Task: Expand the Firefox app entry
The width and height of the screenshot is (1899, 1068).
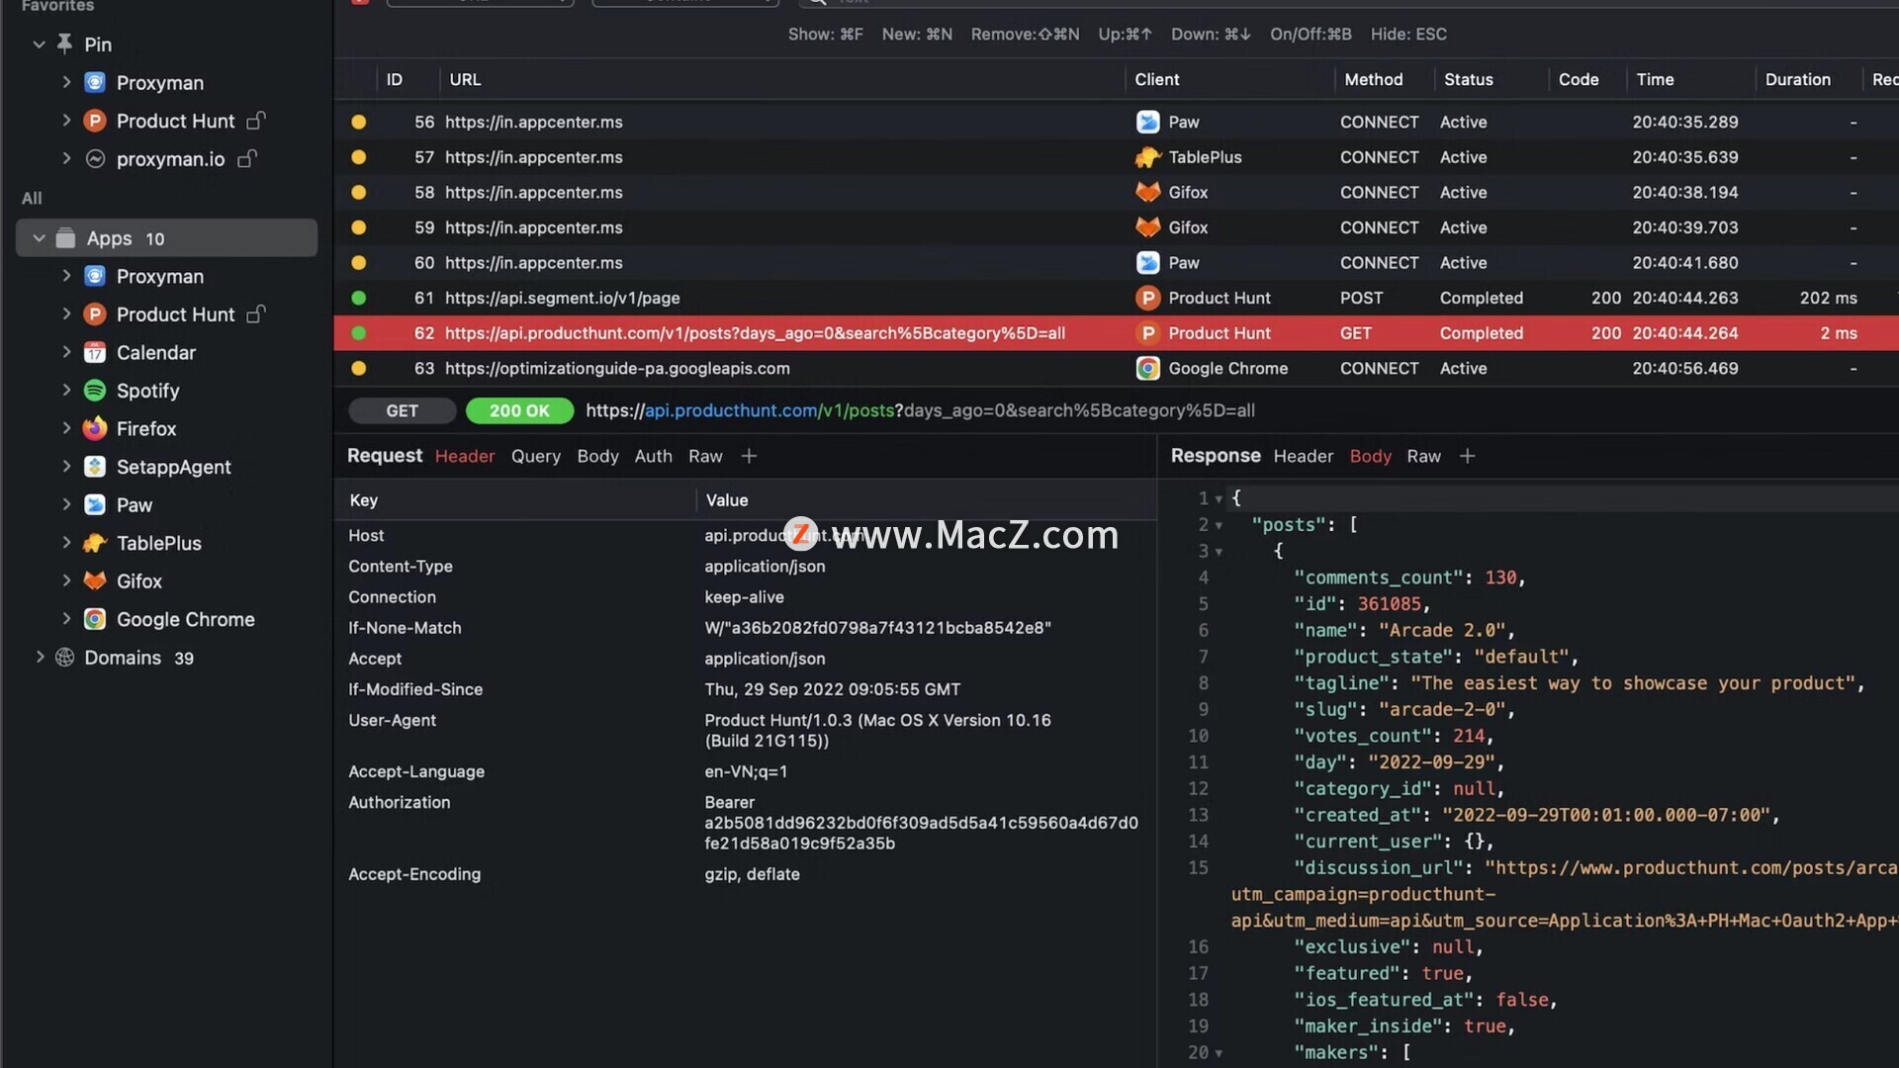Action: (66, 428)
